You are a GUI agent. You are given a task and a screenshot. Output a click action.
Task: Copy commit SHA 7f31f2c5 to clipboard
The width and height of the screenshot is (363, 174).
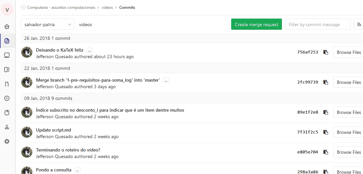tap(326, 132)
